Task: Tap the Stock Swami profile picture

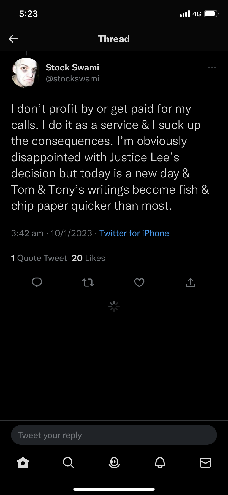Action: point(25,73)
